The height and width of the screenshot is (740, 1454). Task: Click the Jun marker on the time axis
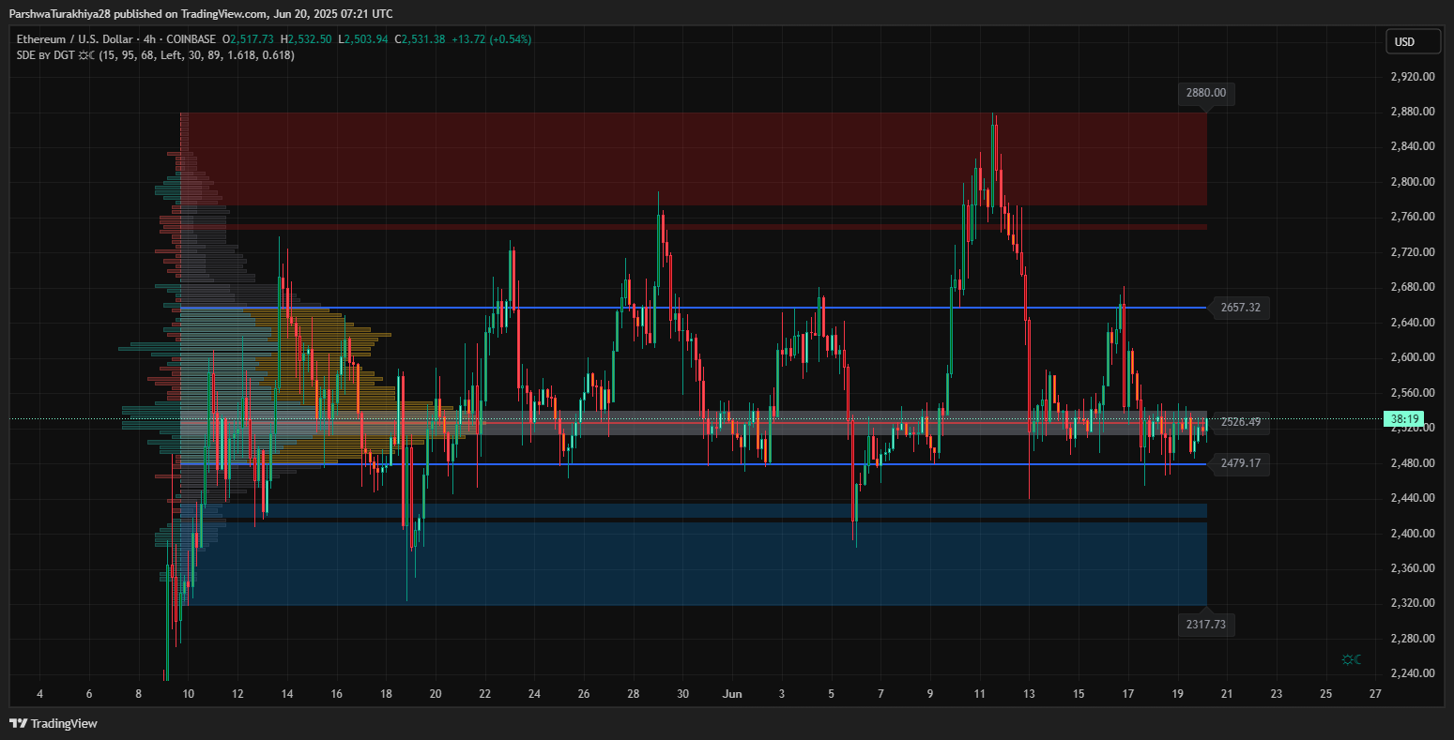point(732,695)
